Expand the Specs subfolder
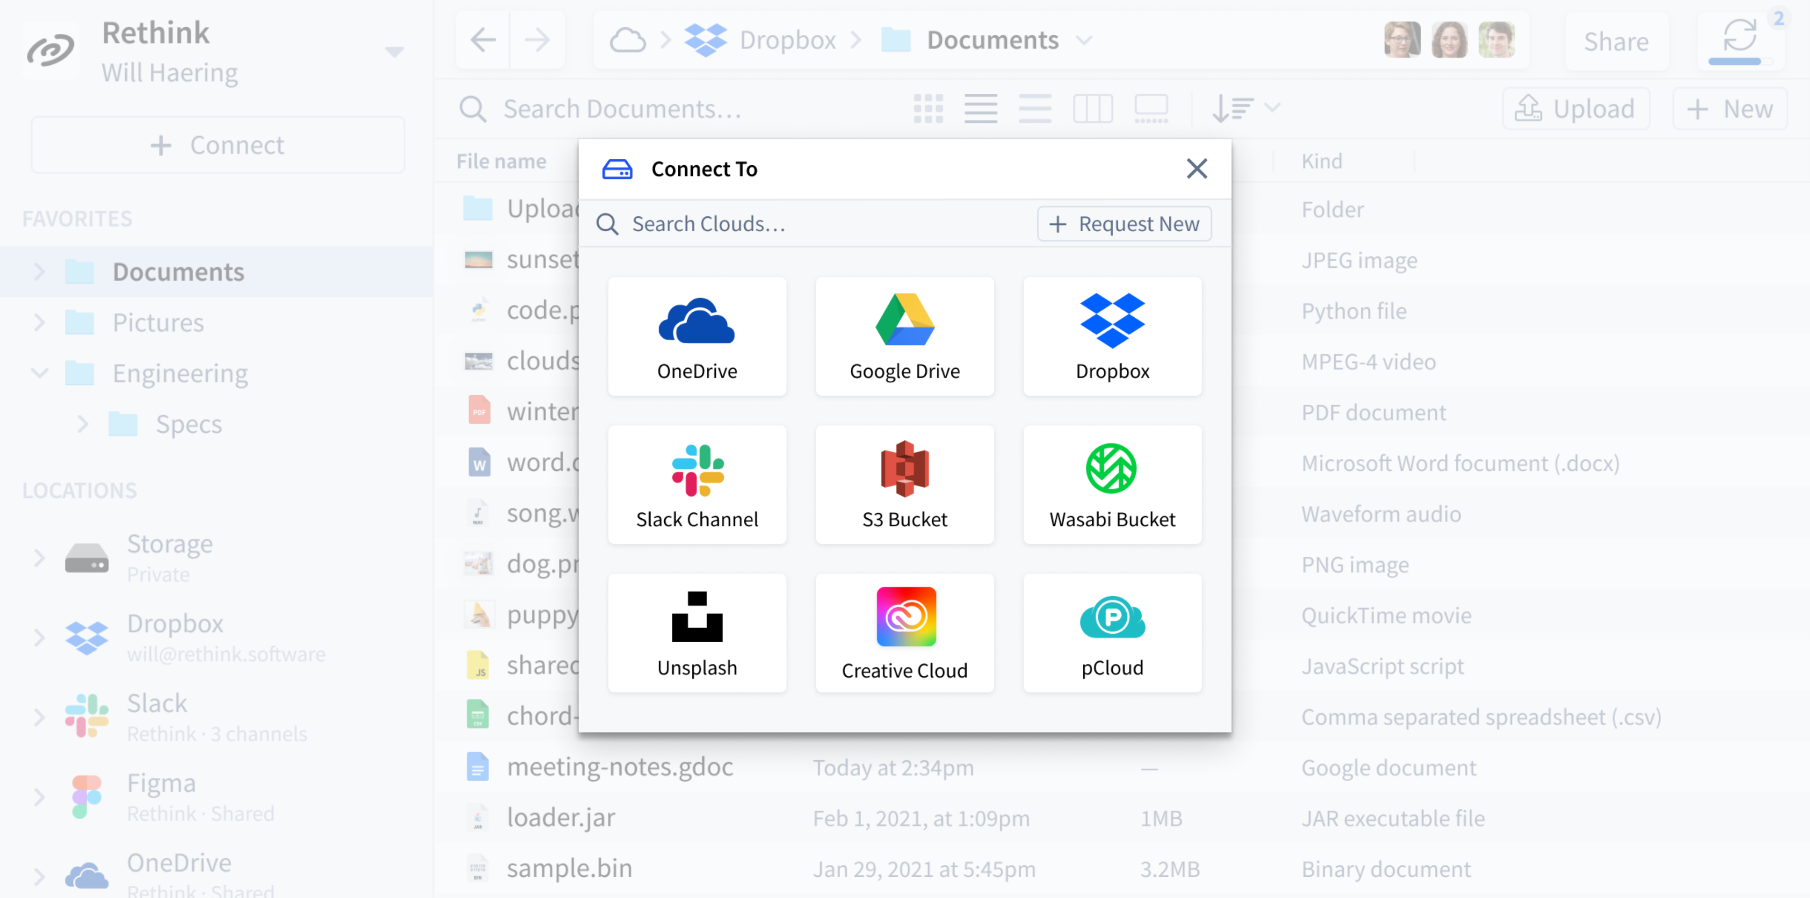The image size is (1810, 898). (83, 424)
